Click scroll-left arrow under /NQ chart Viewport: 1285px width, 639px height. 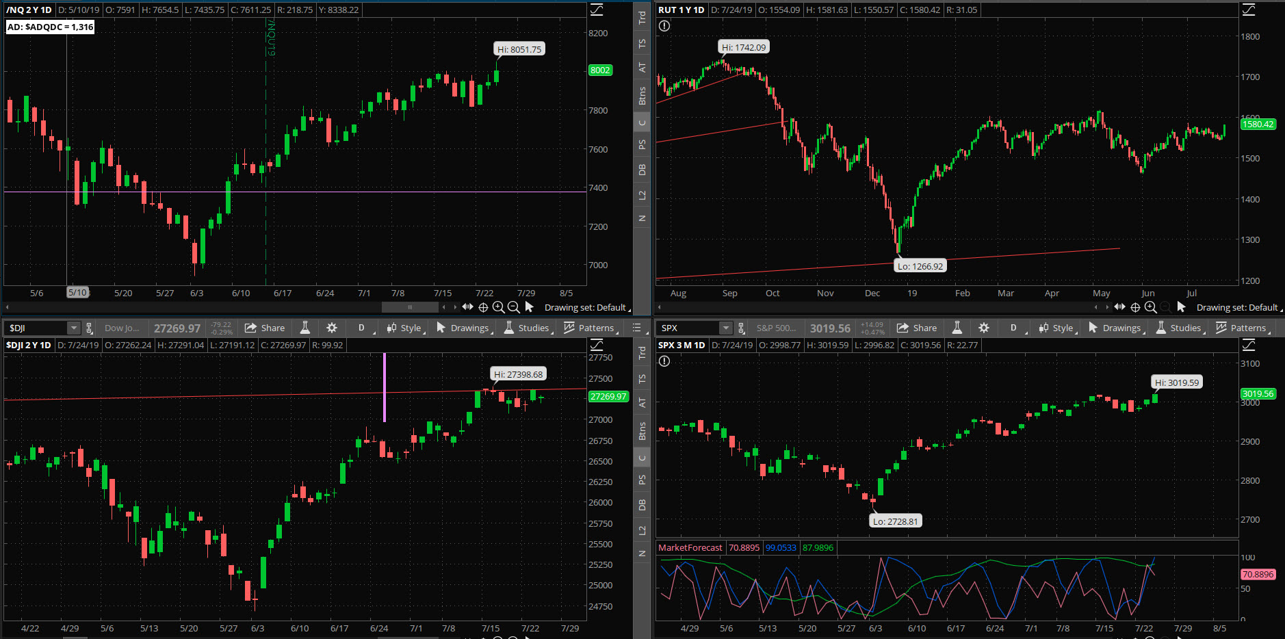tap(8, 307)
